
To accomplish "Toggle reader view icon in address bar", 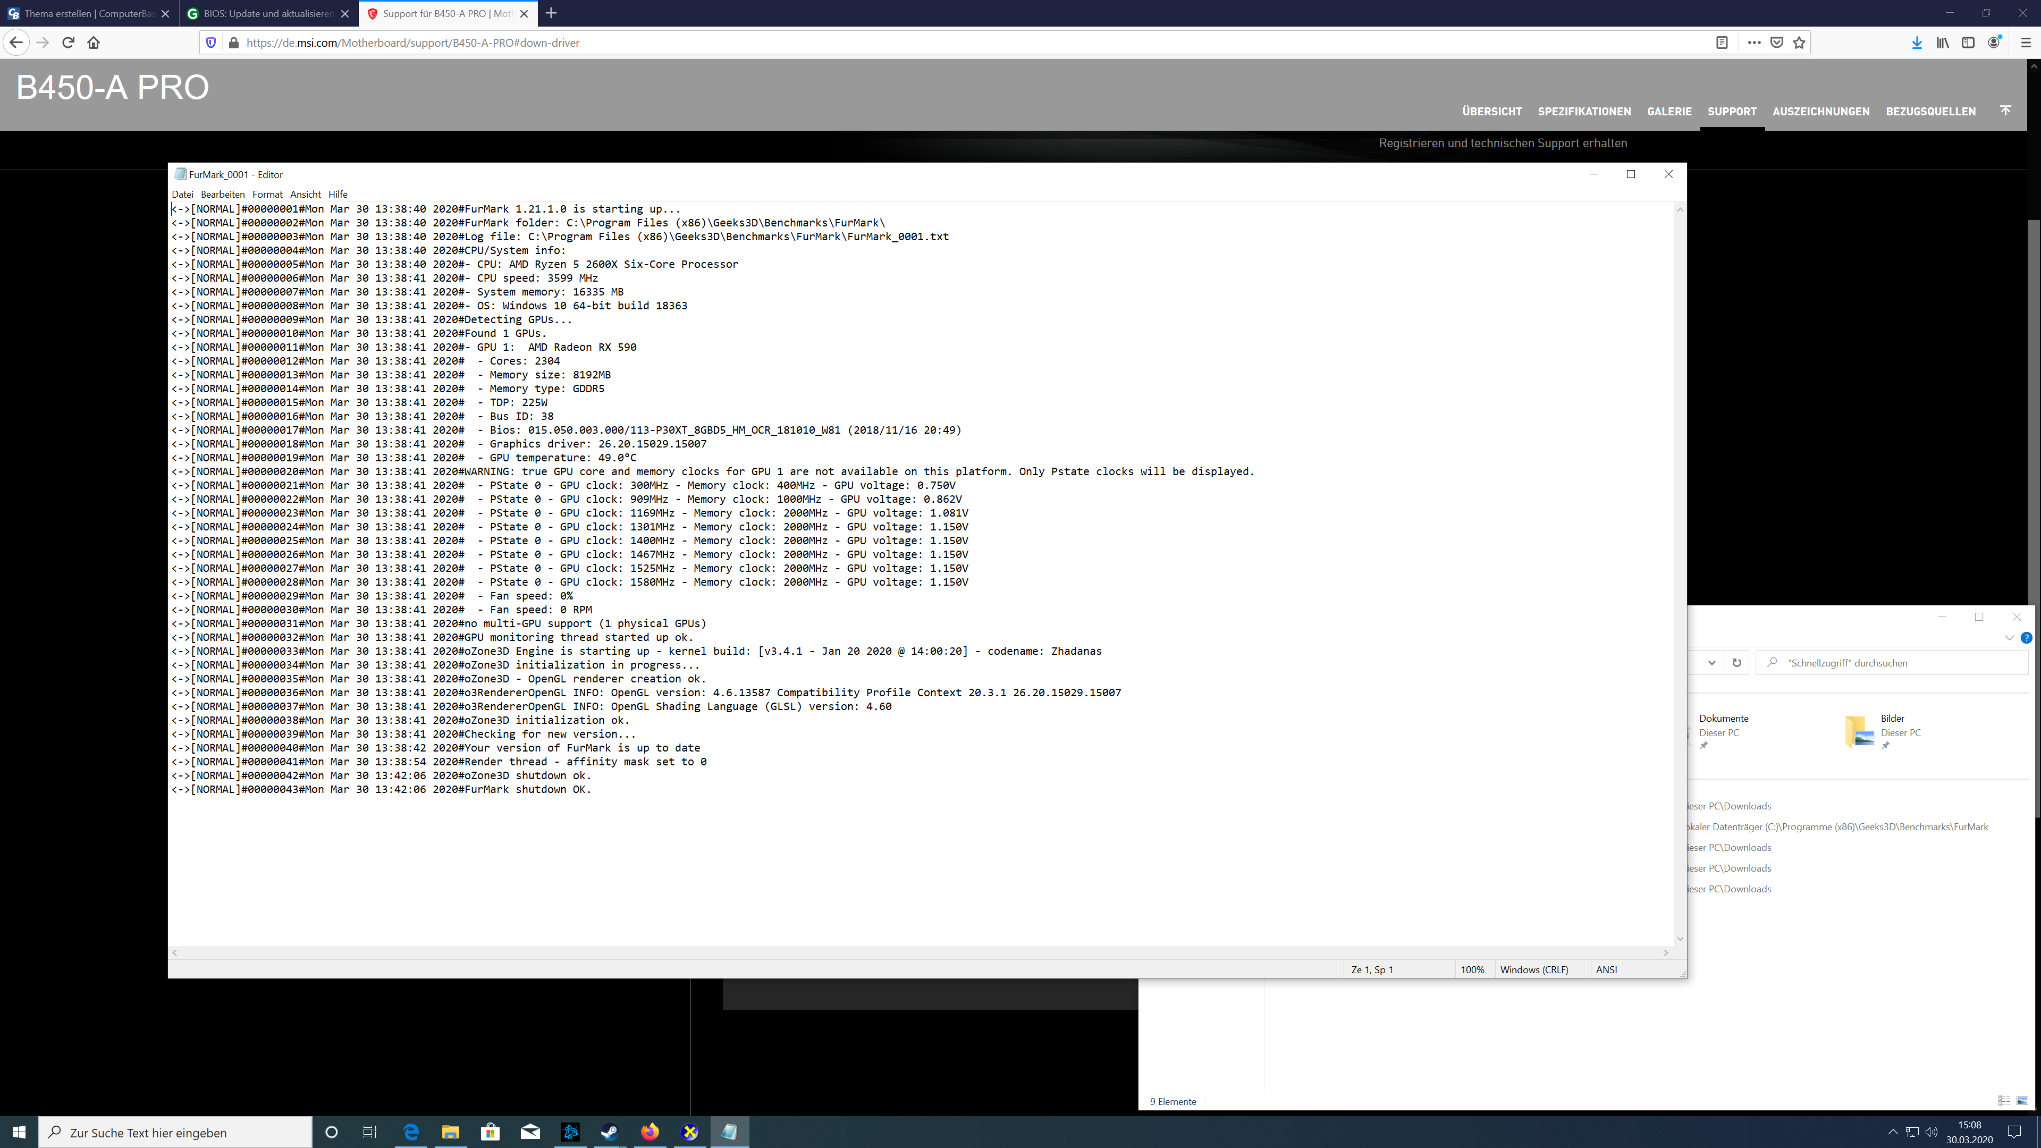I will 1722,43.
